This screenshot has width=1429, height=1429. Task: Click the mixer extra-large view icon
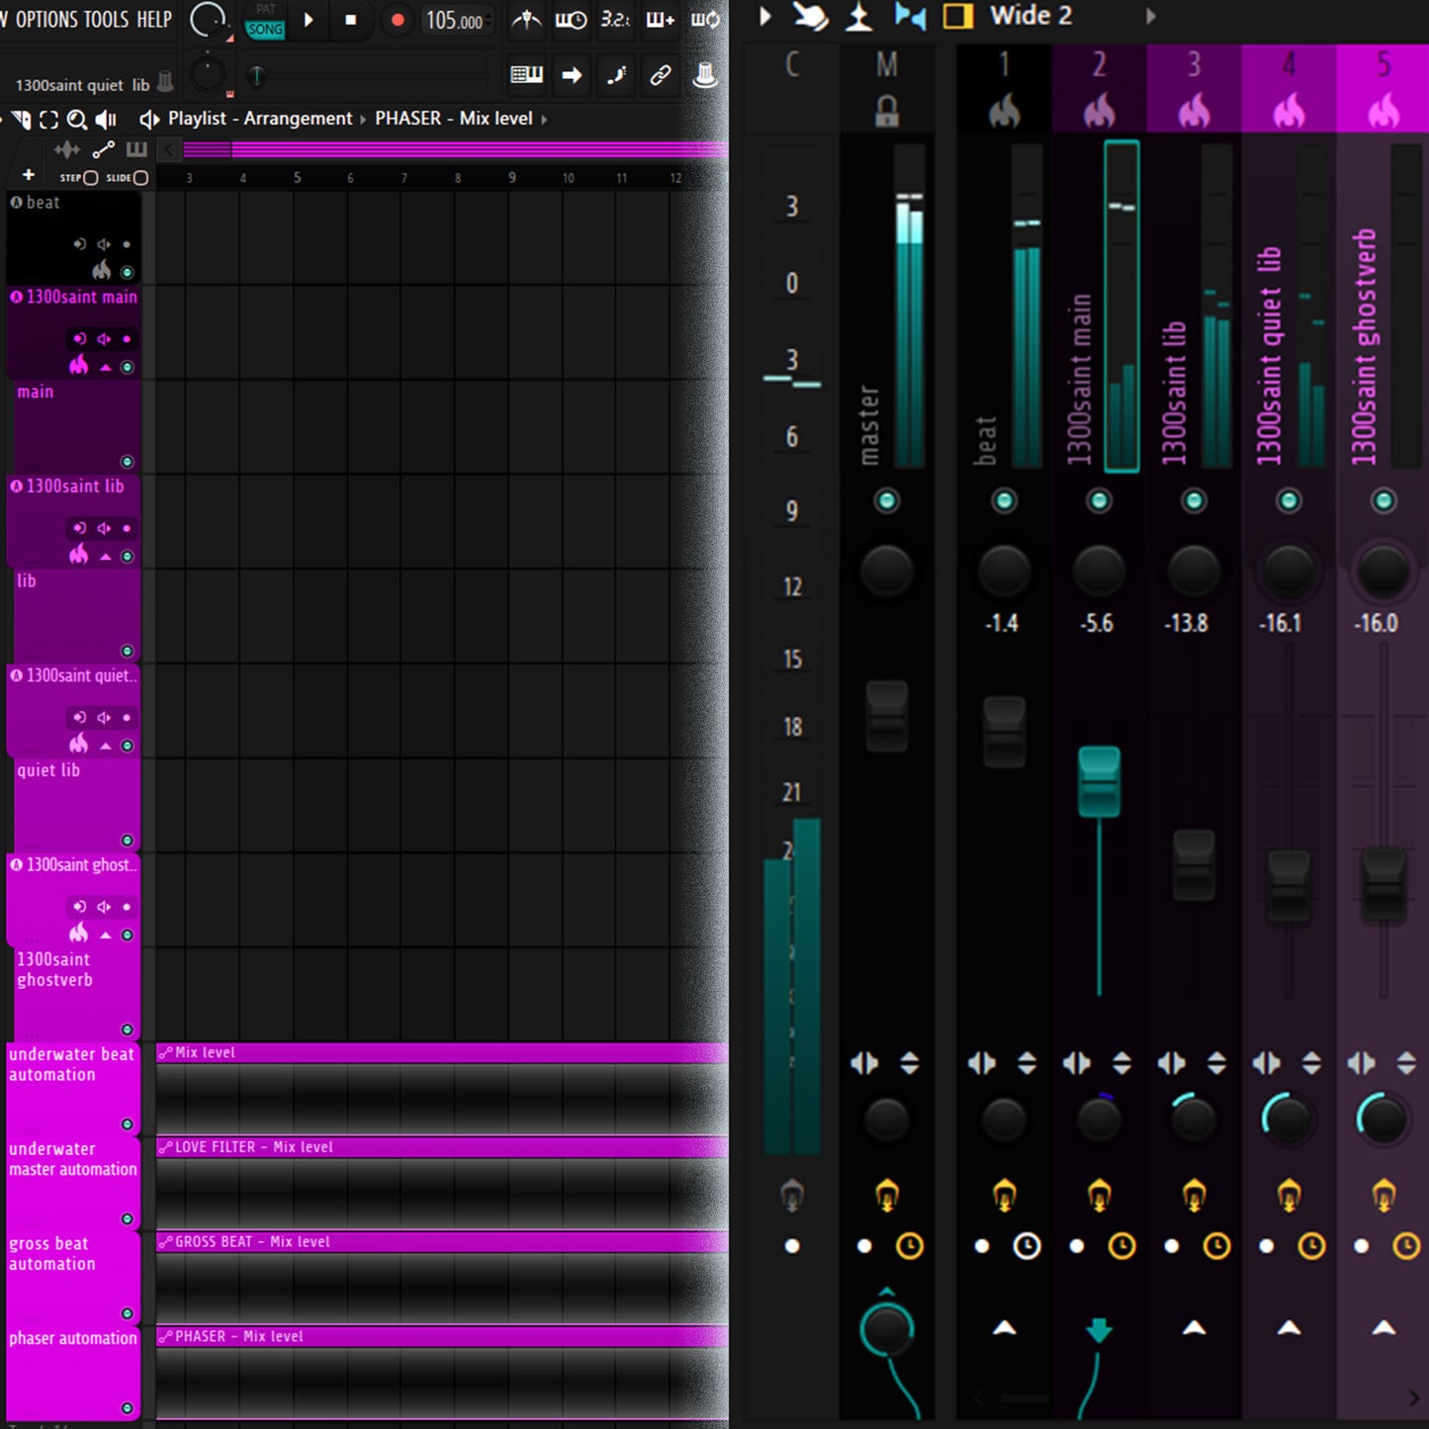tap(957, 16)
